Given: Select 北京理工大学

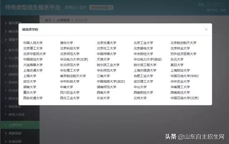Looking at the screenshot, I should pyautogui.click(x=33, y=48).
